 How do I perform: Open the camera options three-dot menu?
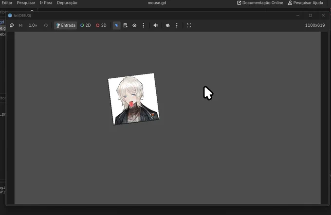click(177, 25)
